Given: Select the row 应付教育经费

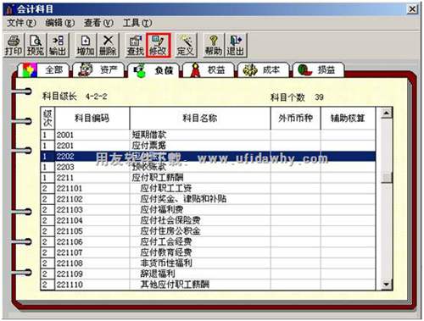Looking at the screenshot, I should pos(208,252).
